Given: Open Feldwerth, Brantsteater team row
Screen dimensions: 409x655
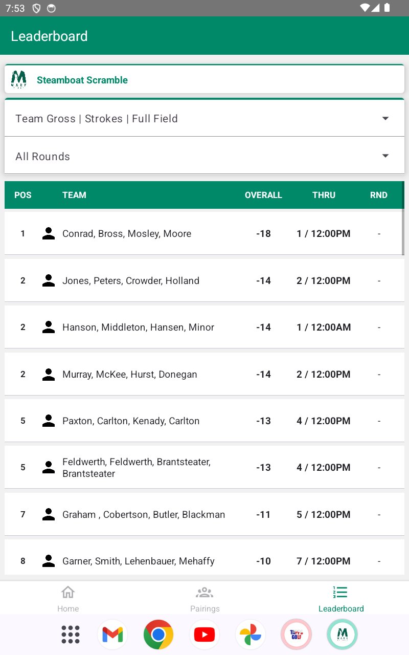Looking at the screenshot, I should pyautogui.click(x=204, y=468).
